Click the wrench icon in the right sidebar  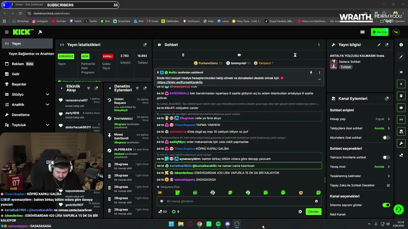click(401, 143)
